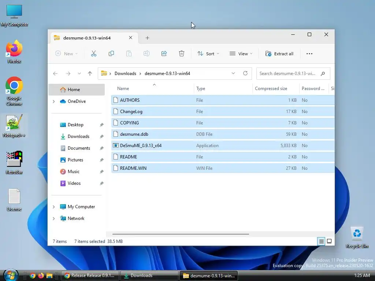
Task: Select the DeSmuME_0.9.13_x64 application
Action: click(223, 146)
